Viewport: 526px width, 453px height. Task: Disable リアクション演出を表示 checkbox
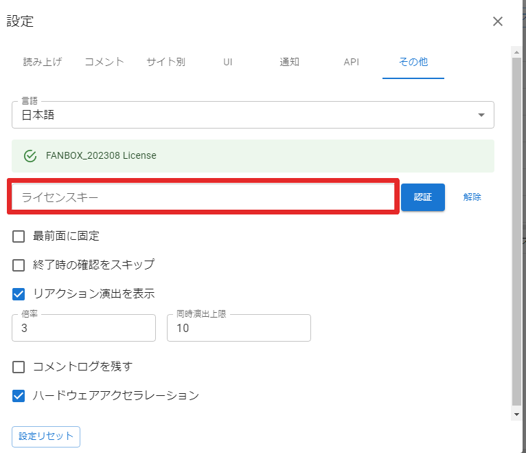pos(19,294)
